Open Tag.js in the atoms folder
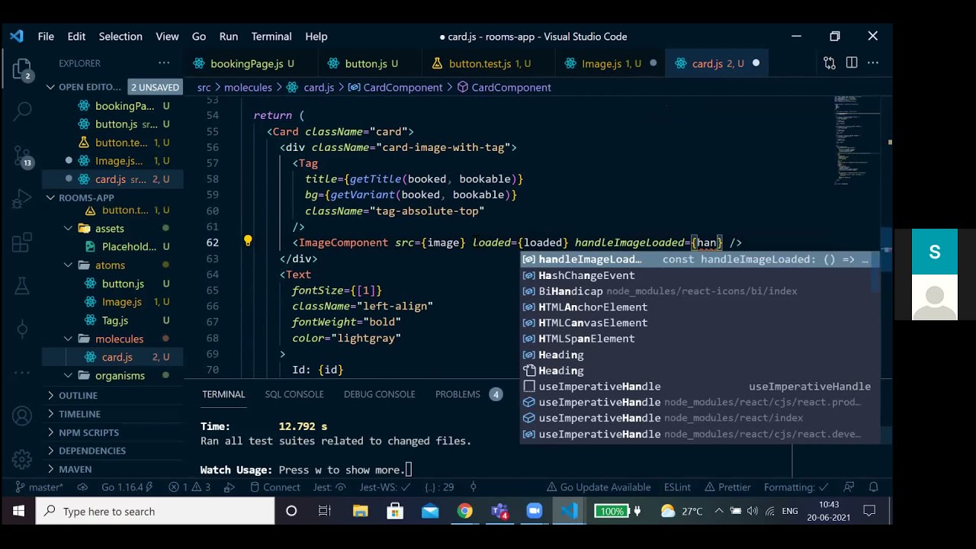976x549 pixels. click(115, 320)
